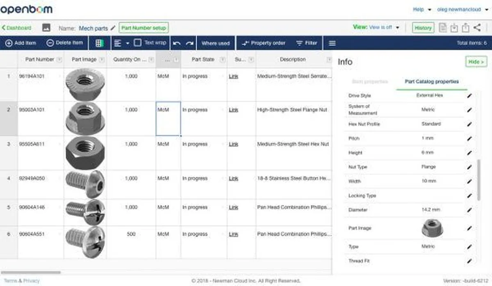Open the Link for part 96194A101
This screenshot has height=286, width=492.
pos(234,76)
